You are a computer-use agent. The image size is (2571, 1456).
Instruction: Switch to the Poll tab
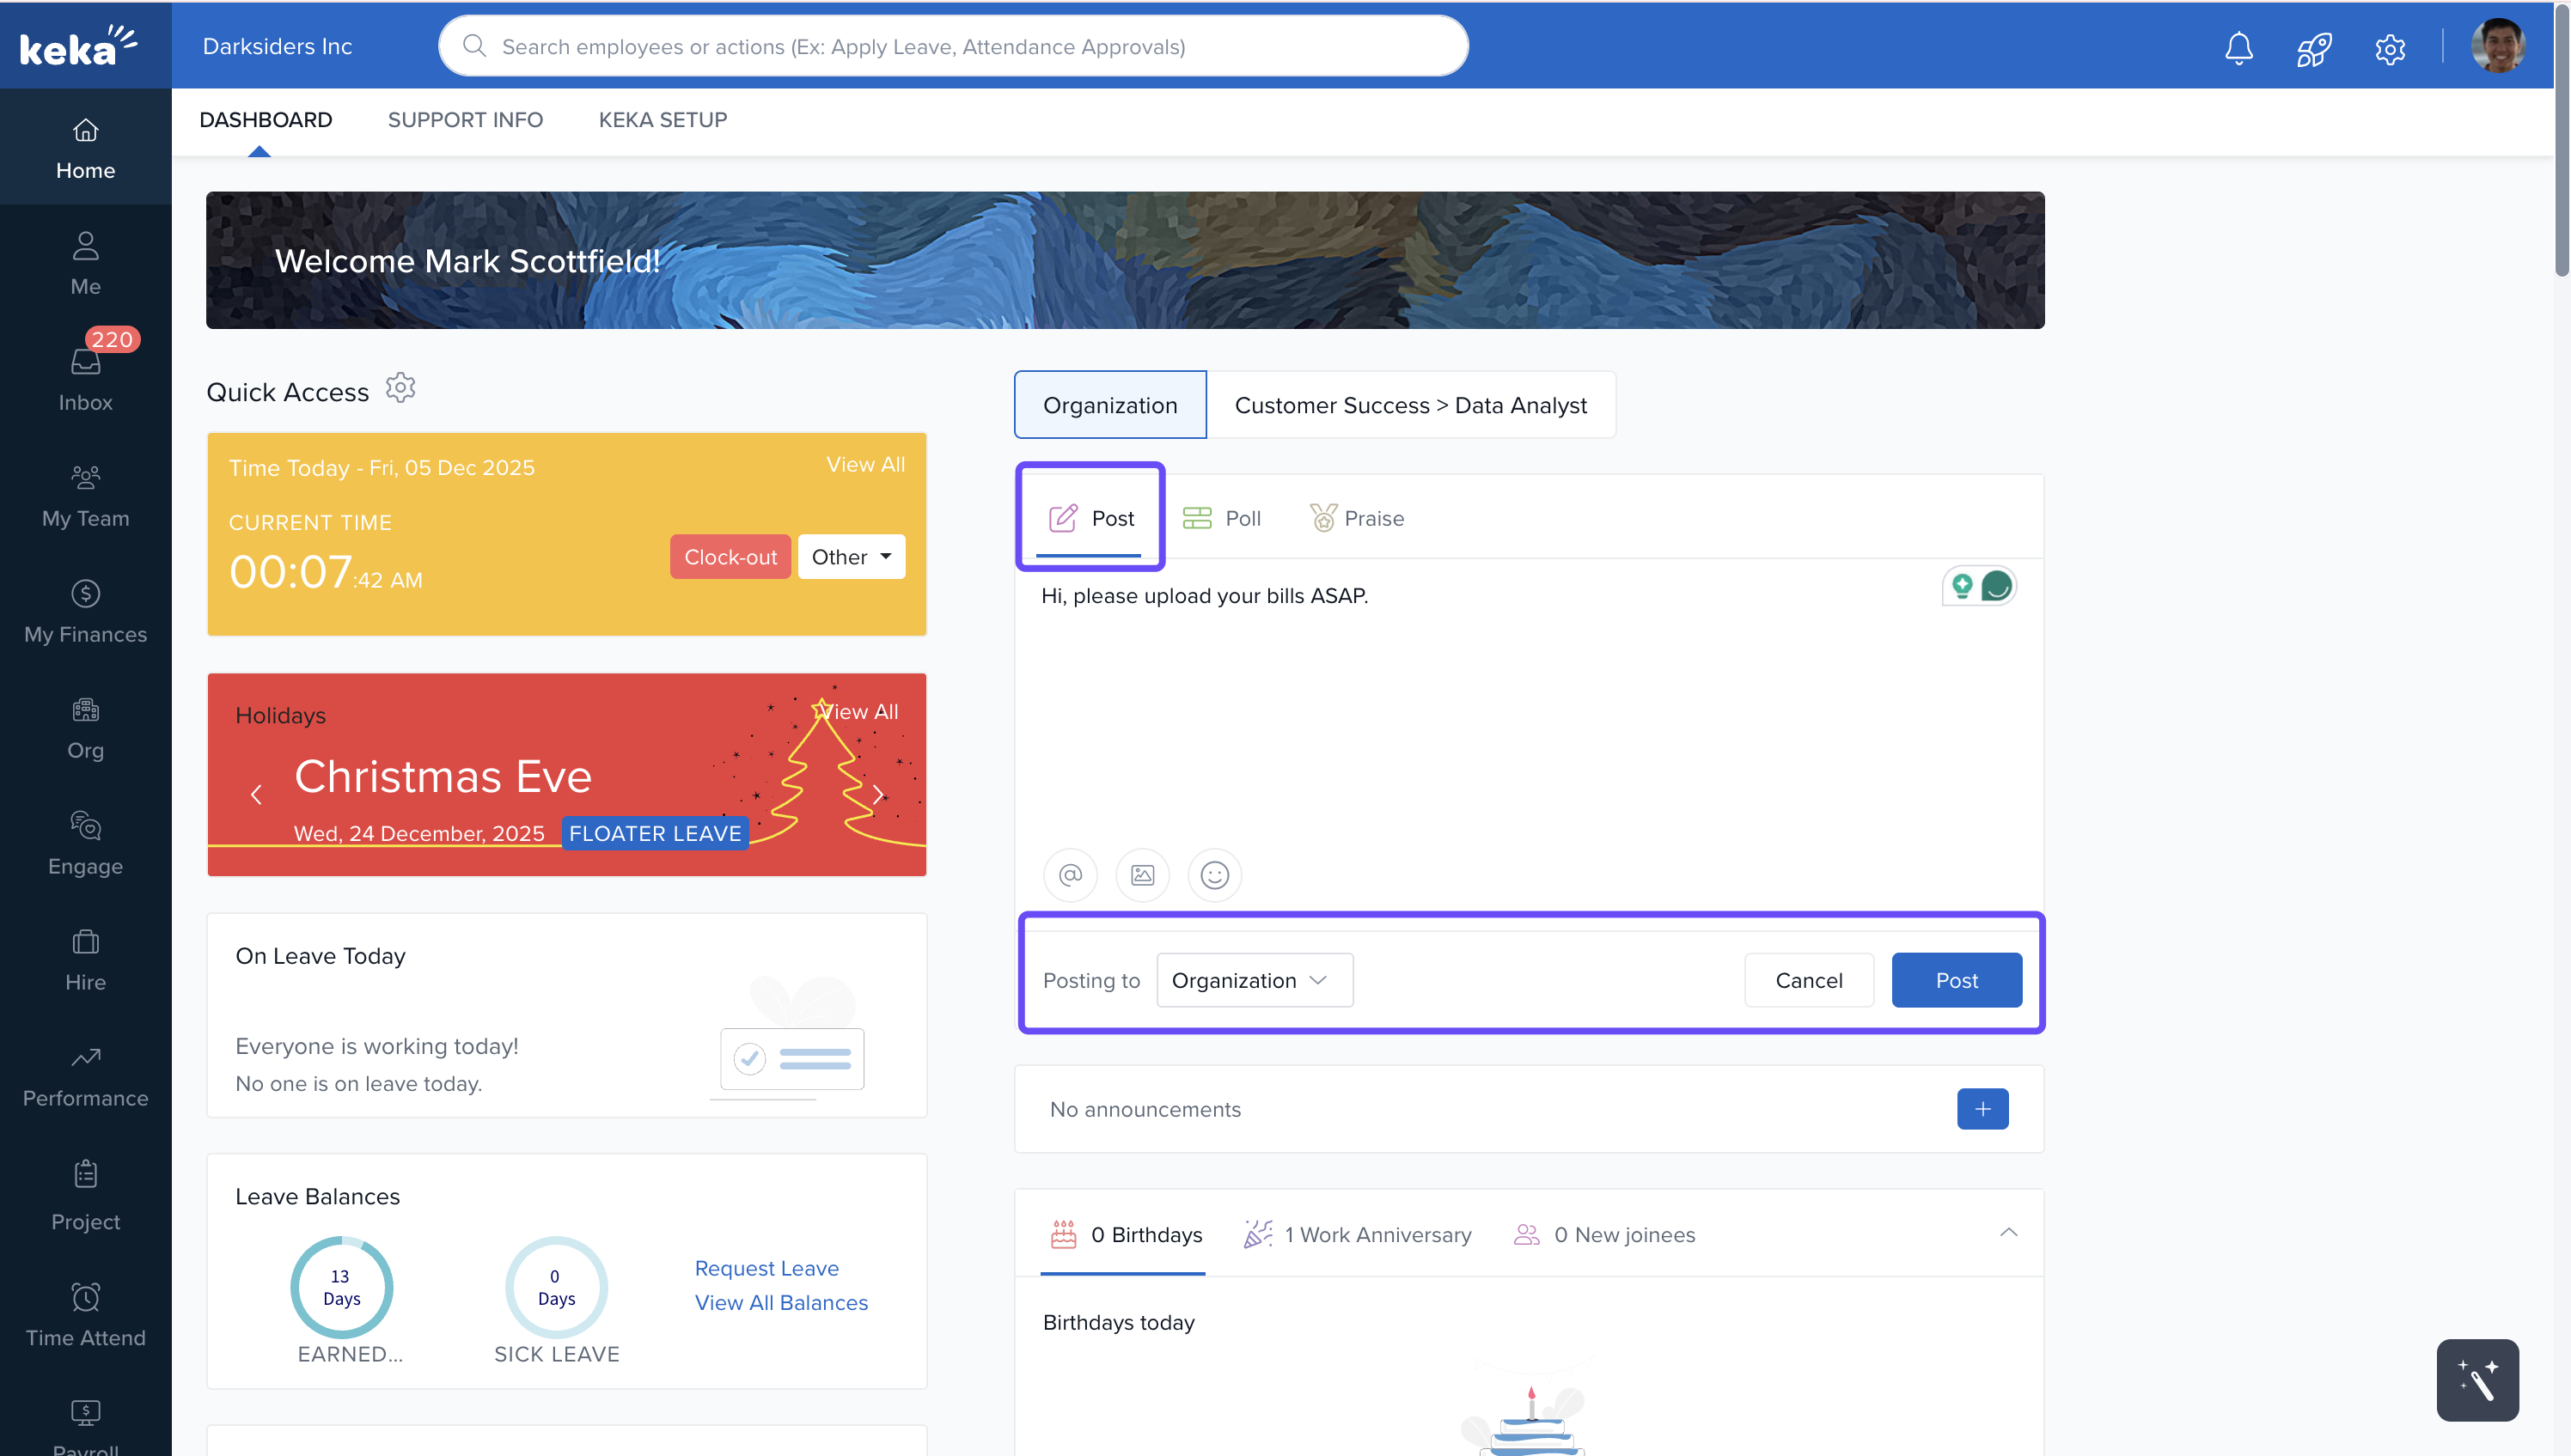(x=1222, y=518)
